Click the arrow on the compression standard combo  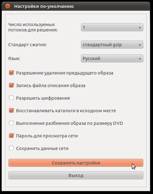coord(140,45)
